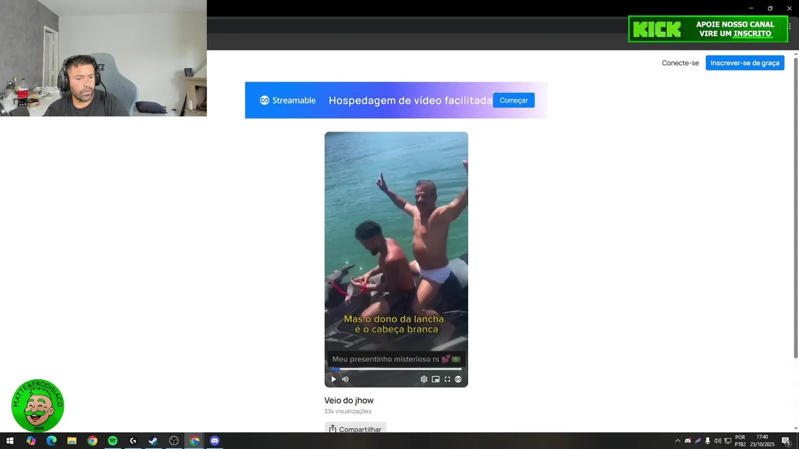The image size is (799, 449).
Task: Launch Microsoft Edge from taskbar
Action: pos(51,441)
